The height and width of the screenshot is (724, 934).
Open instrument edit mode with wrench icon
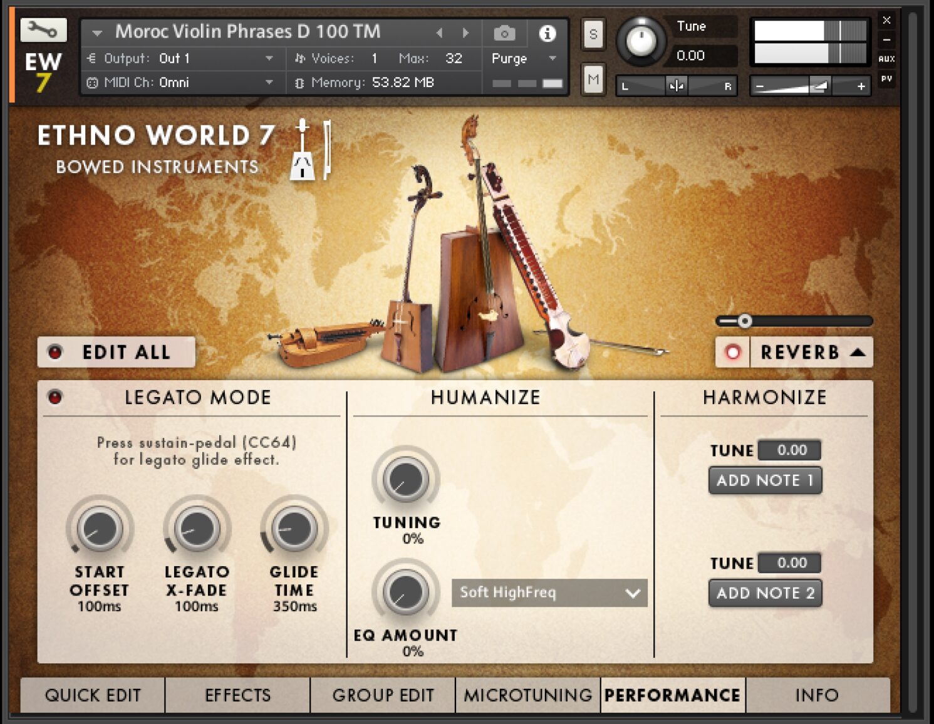(x=43, y=29)
